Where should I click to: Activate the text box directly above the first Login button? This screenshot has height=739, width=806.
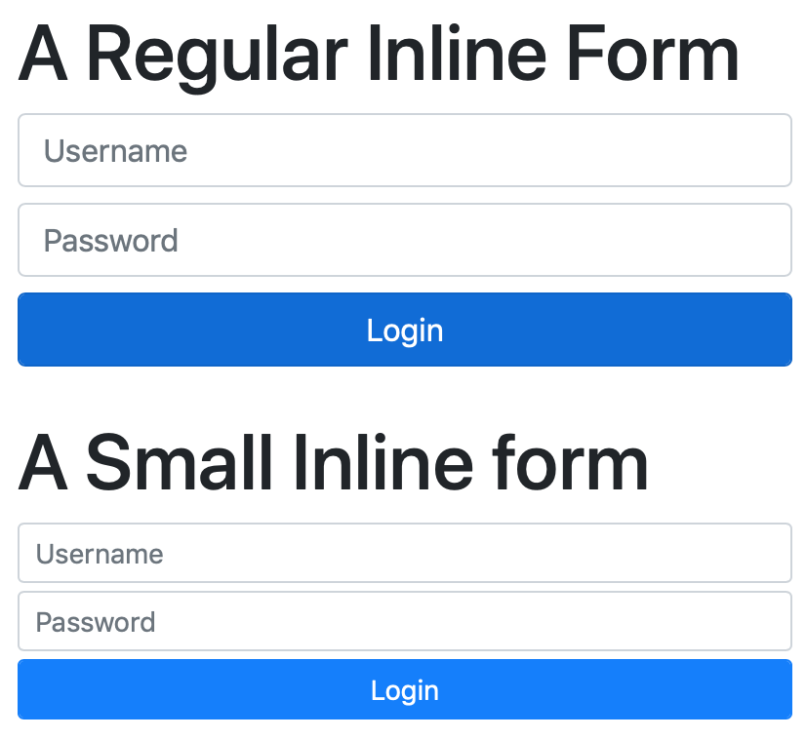(405, 240)
